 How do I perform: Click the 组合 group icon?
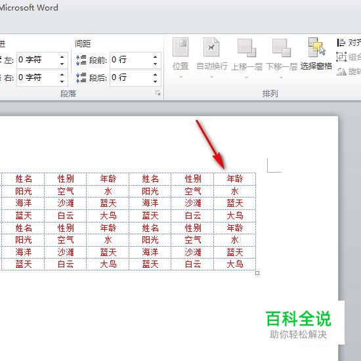tap(341, 56)
